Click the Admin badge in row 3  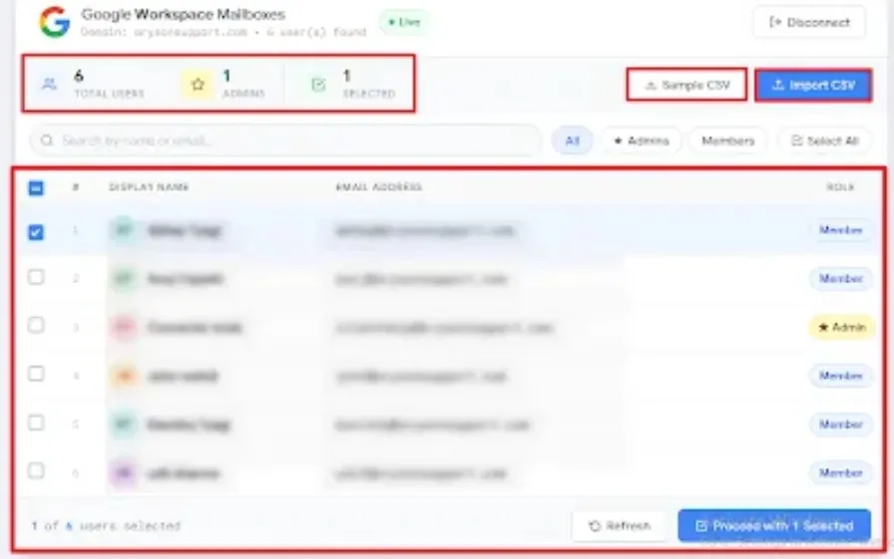[841, 327]
